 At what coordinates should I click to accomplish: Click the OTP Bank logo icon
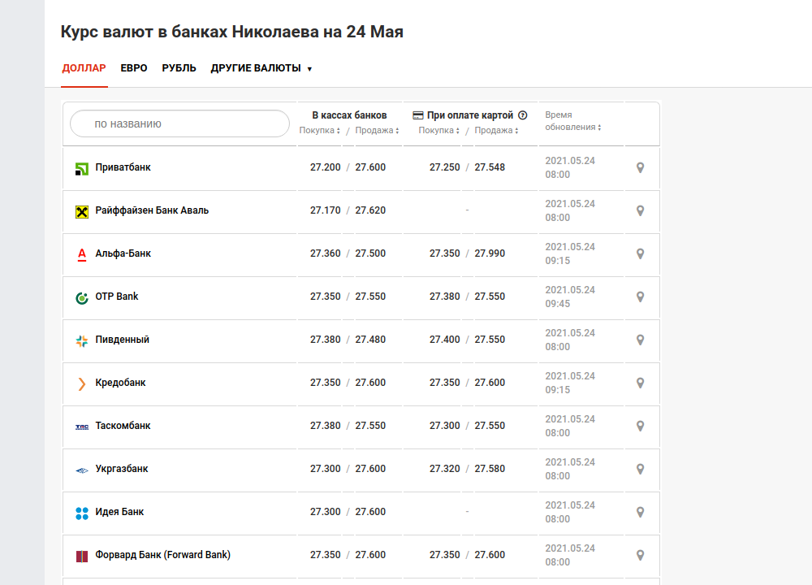pos(82,298)
